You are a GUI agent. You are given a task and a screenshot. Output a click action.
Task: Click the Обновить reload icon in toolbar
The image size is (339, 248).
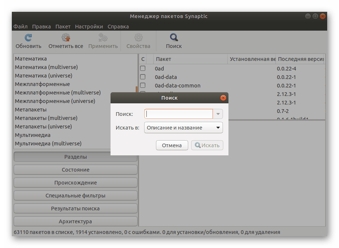point(28,38)
